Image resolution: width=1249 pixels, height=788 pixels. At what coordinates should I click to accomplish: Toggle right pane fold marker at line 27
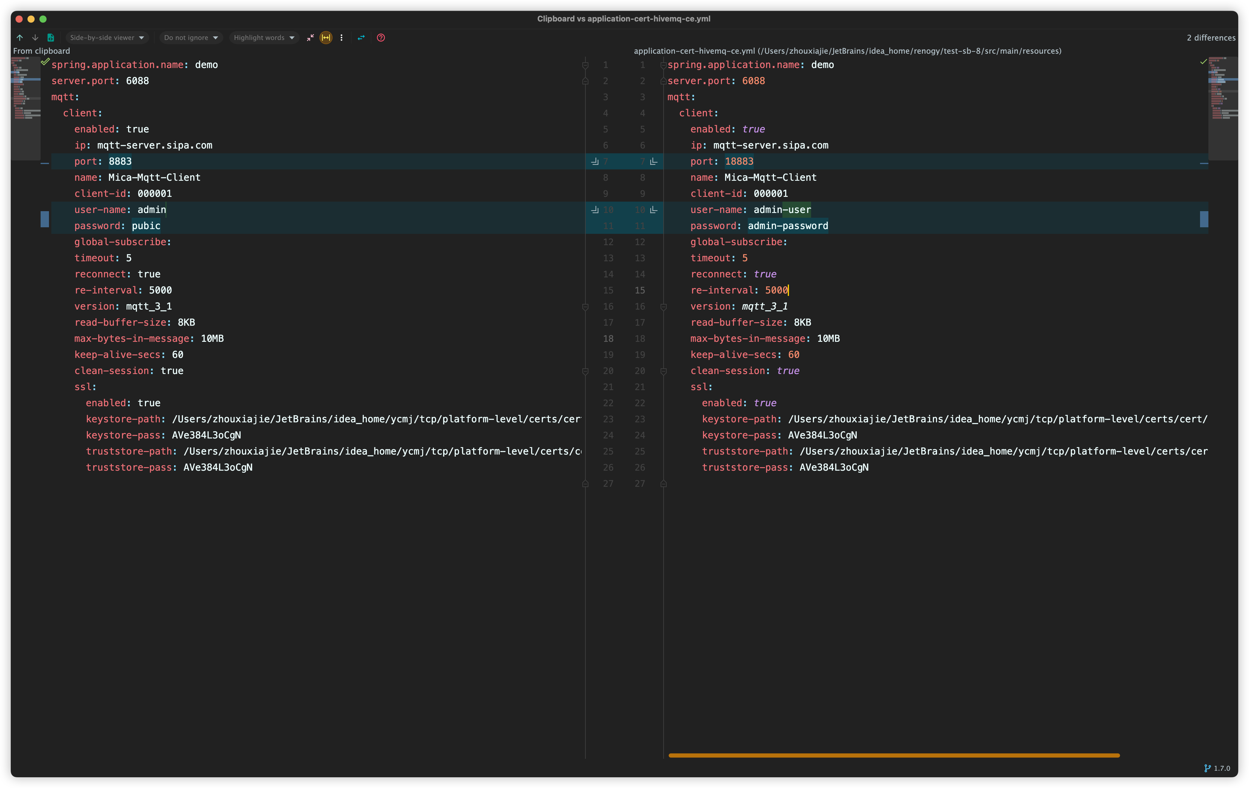coord(663,484)
